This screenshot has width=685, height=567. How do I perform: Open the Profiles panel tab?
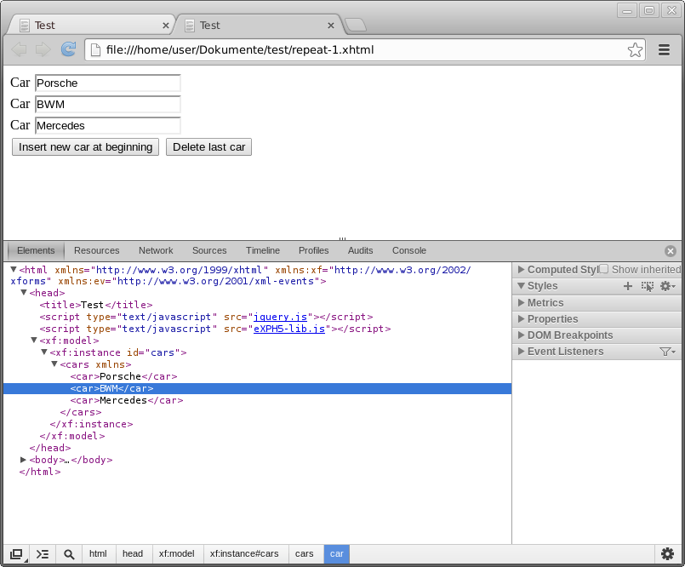pyautogui.click(x=314, y=251)
